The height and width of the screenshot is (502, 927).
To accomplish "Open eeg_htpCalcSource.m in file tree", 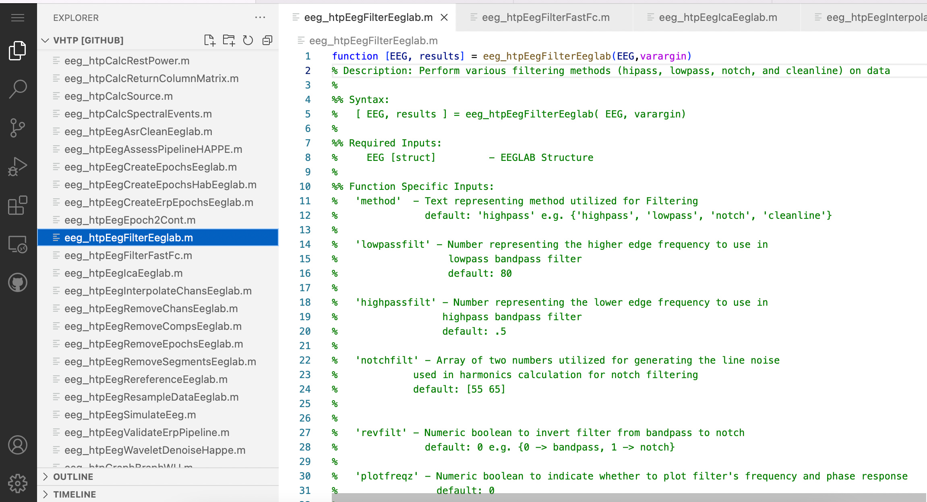I will (x=118, y=96).
